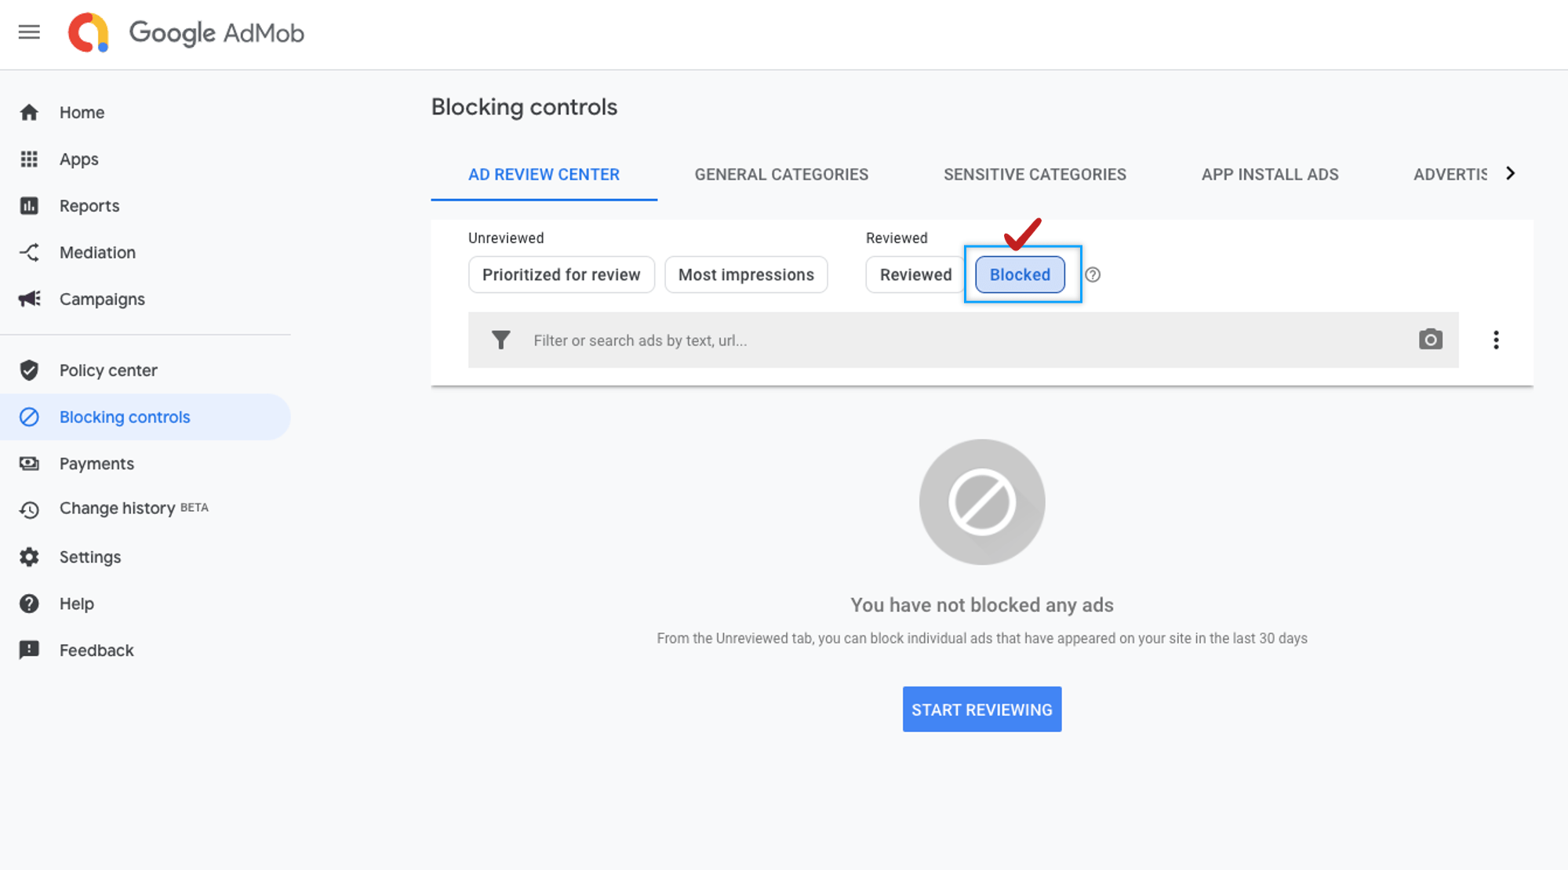
Task: Select Most impressions chip
Action: click(x=745, y=275)
